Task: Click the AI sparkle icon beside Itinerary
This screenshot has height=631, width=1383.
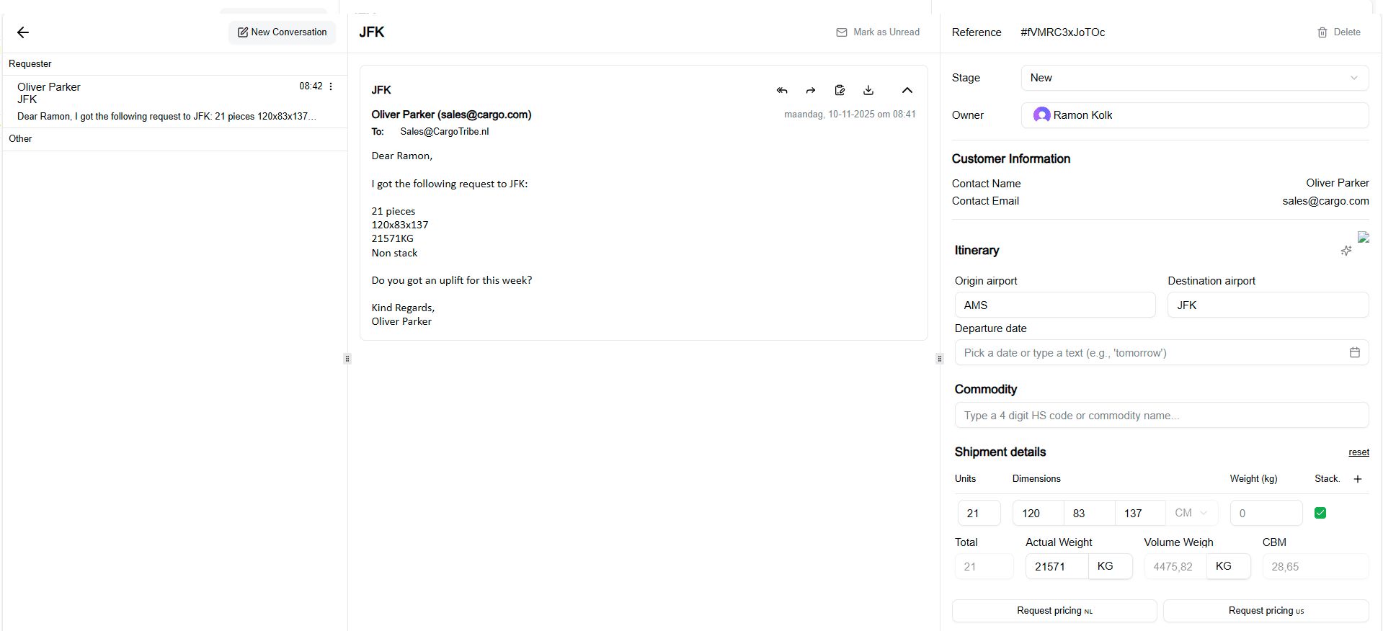Action: tap(1346, 251)
